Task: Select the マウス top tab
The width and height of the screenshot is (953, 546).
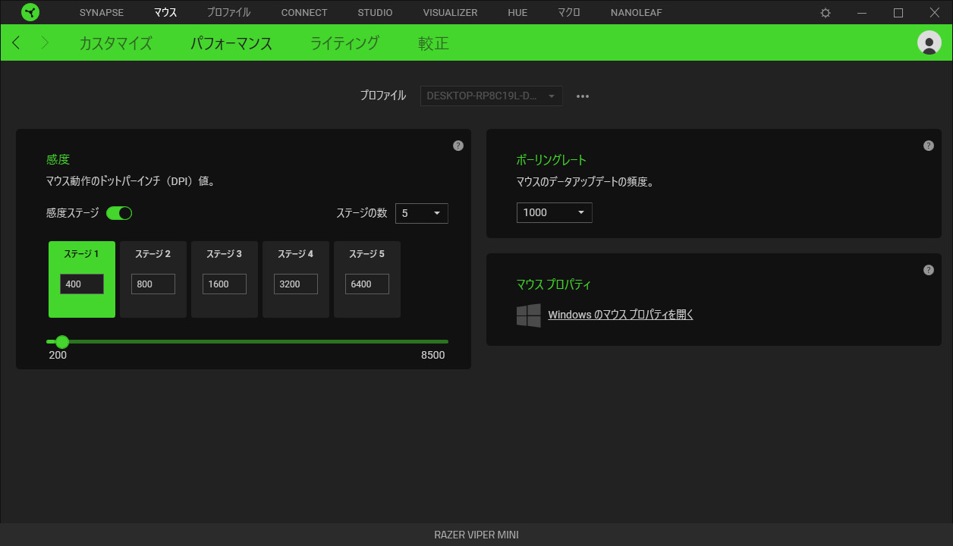Action: point(165,13)
